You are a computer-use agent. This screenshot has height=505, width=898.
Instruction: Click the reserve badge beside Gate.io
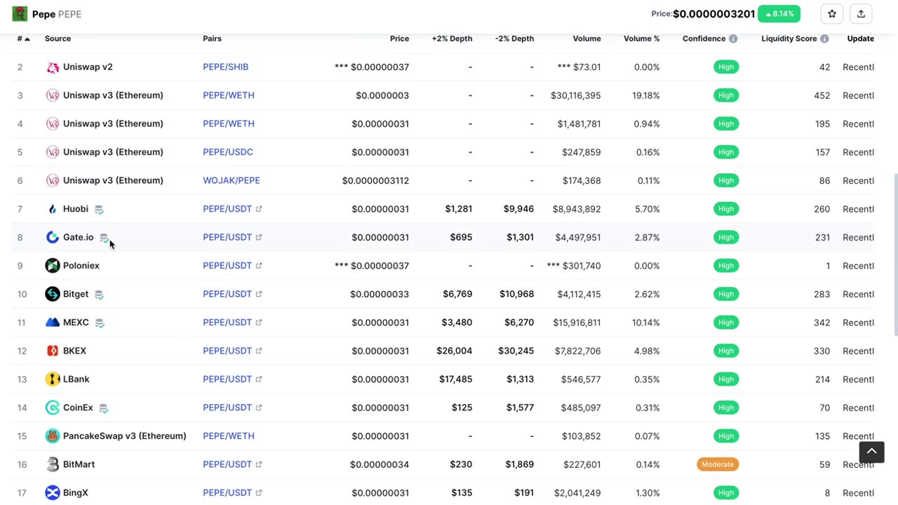[x=104, y=238]
